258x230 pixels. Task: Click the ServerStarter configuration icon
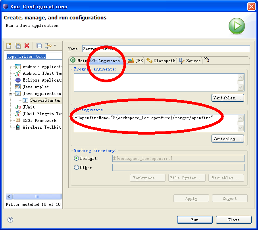coord(25,100)
